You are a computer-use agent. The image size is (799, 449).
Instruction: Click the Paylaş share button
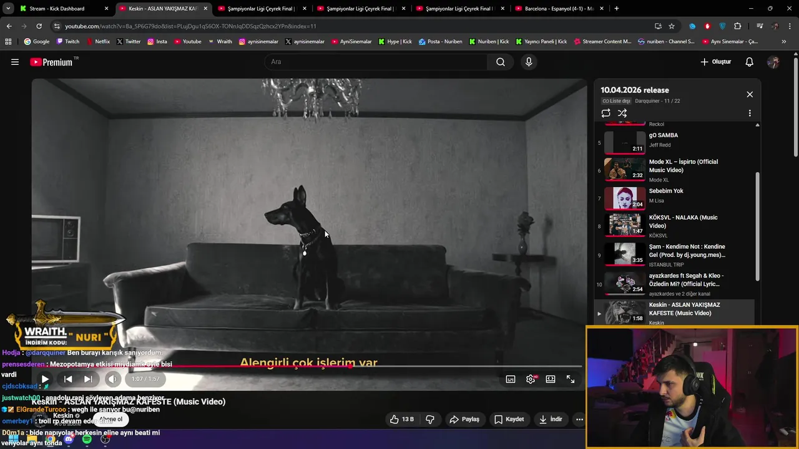click(464, 419)
